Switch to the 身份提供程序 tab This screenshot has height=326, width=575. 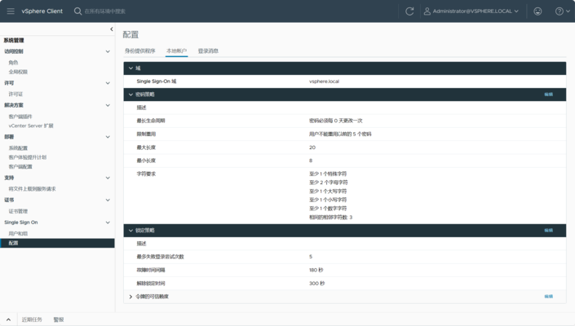pyautogui.click(x=139, y=51)
